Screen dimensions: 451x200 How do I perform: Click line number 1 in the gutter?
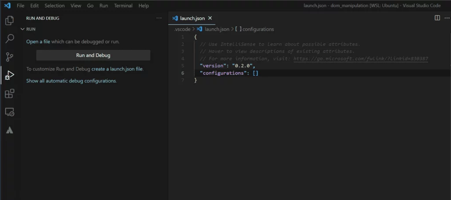[x=182, y=37]
